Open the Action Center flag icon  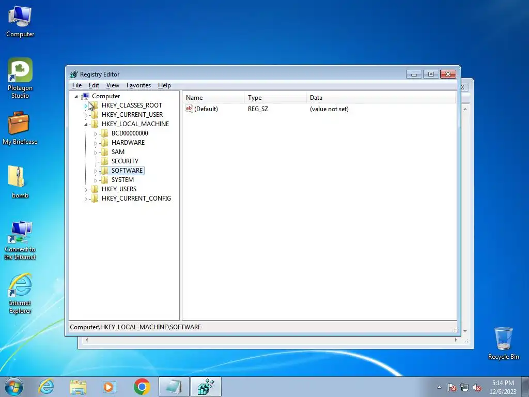[x=452, y=388]
